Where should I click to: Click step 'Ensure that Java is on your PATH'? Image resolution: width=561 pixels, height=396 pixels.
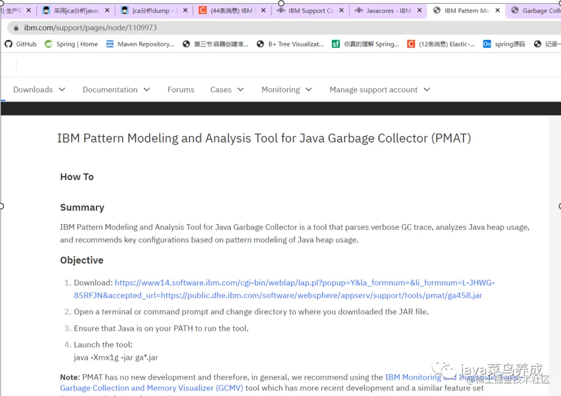[161, 329]
